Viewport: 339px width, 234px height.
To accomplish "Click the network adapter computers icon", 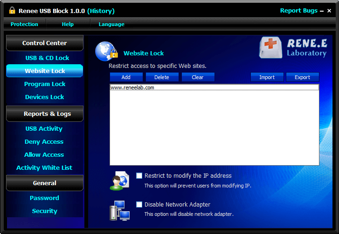I will tap(119, 210).
